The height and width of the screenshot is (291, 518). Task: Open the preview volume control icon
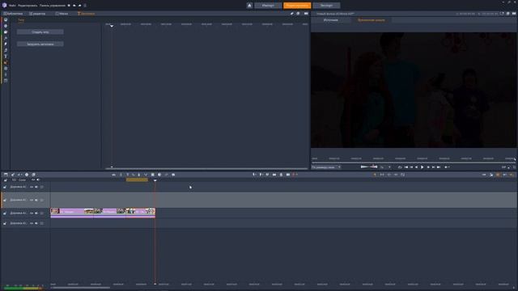[x=446, y=167]
